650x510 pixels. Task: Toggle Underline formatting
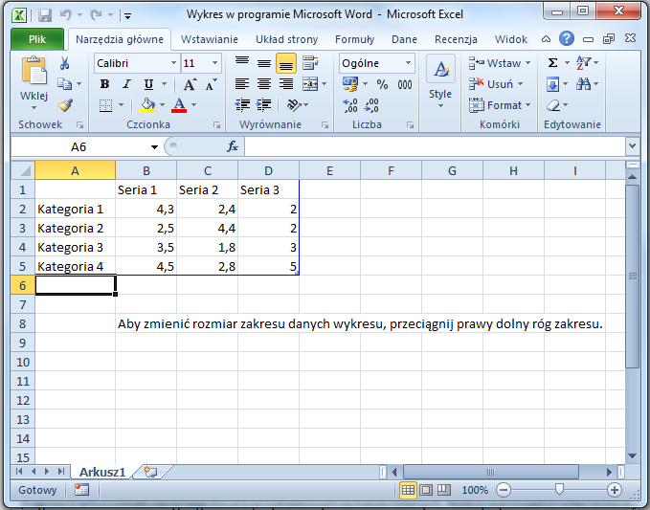(148, 84)
